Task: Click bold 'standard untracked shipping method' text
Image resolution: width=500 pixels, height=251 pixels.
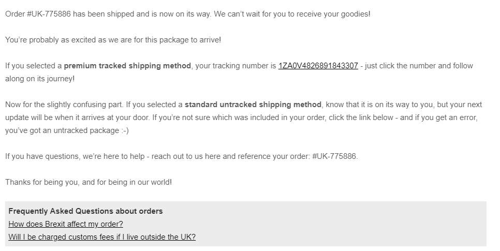Action: [253, 105]
